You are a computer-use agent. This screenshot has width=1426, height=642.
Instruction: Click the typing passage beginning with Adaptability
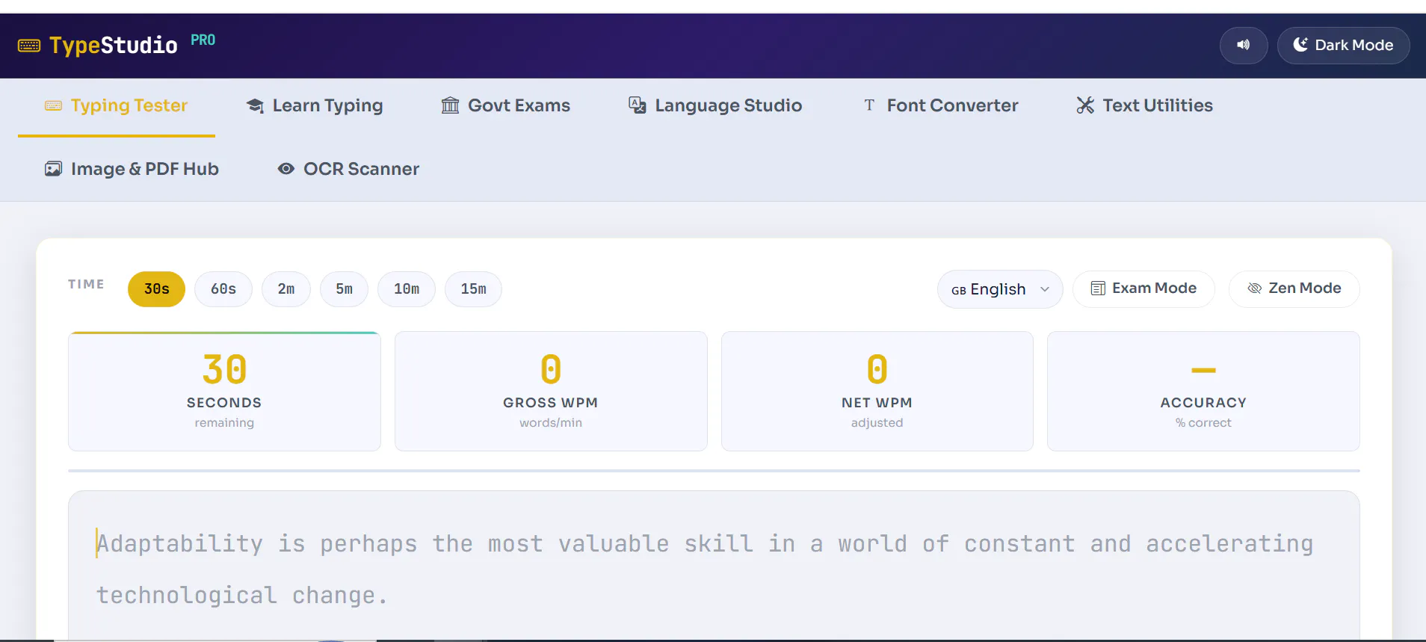pyautogui.click(x=705, y=570)
